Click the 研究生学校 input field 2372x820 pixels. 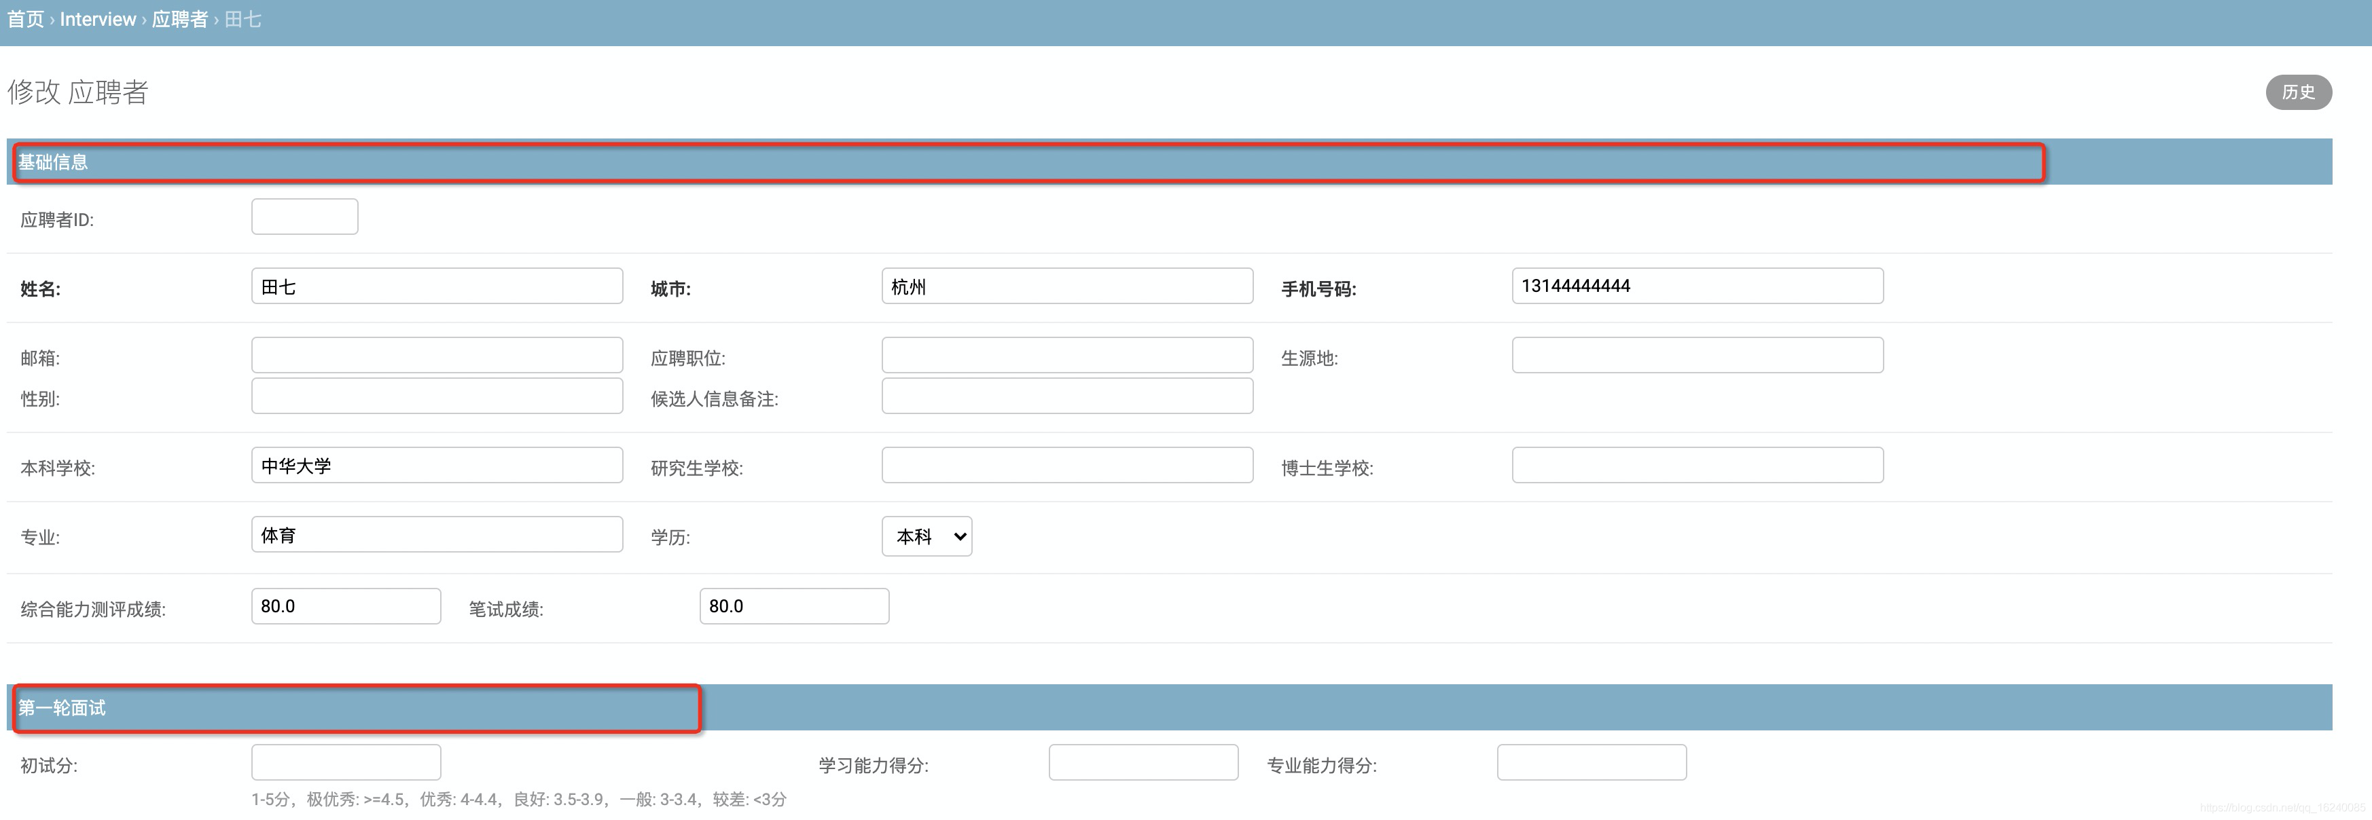(x=1066, y=466)
